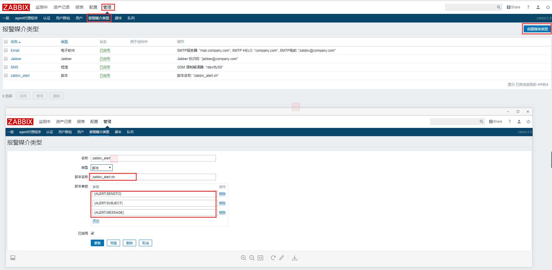Click the 1:1 actual size icon
The width and height of the screenshot is (552, 270).
(260, 258)
